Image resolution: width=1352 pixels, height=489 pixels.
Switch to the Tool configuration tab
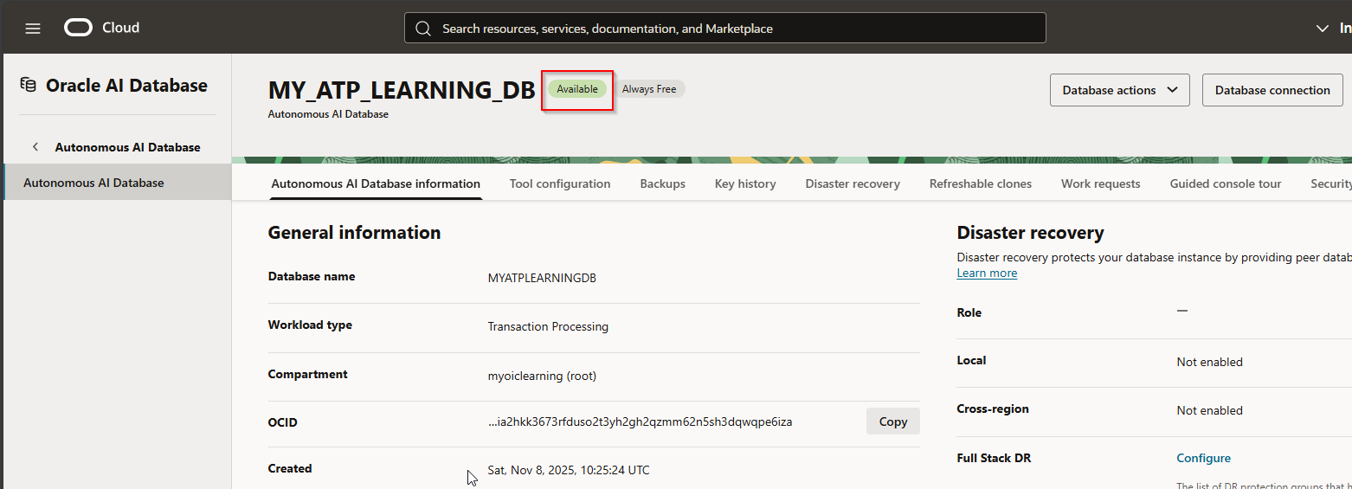click(560, 183)
